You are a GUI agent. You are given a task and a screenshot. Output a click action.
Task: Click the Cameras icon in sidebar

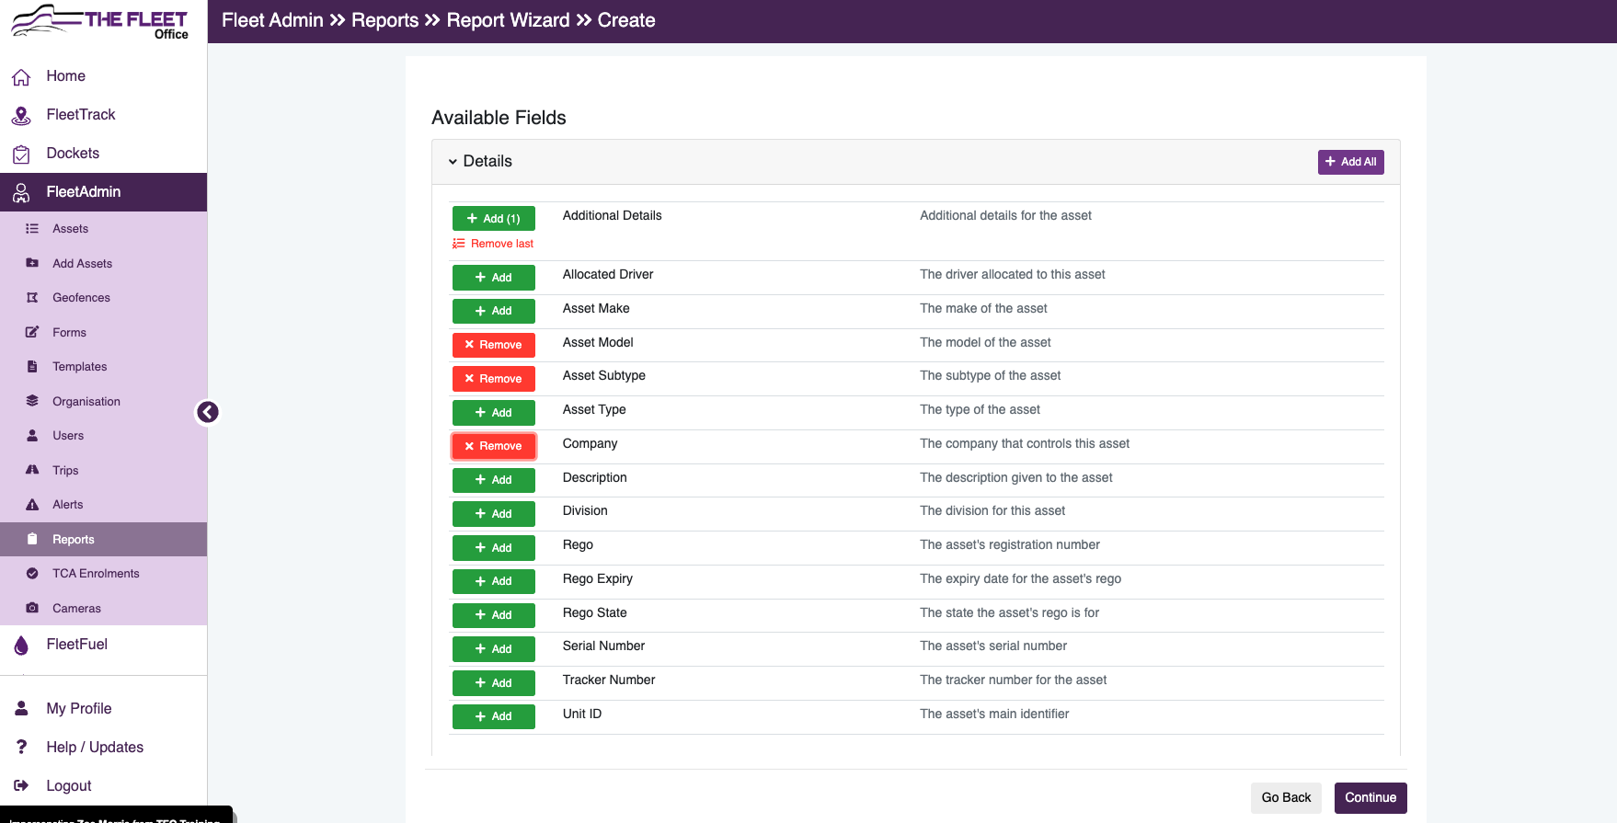(32, 608)
